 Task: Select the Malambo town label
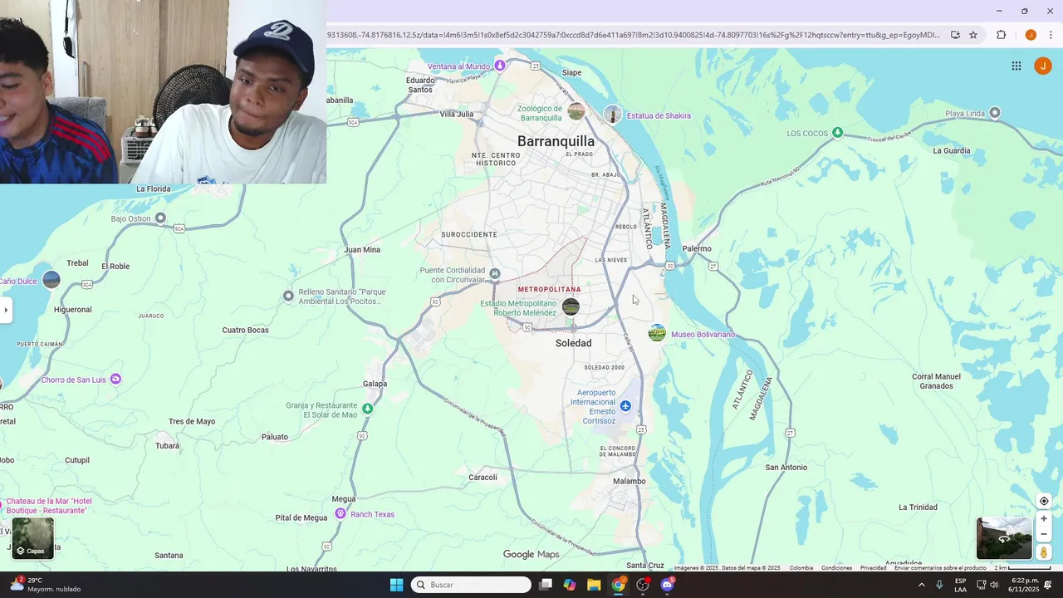point(629,482)
